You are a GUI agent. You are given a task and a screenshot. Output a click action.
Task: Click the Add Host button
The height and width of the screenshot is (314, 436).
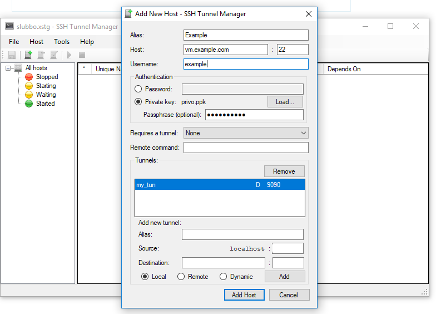[244, 295]
